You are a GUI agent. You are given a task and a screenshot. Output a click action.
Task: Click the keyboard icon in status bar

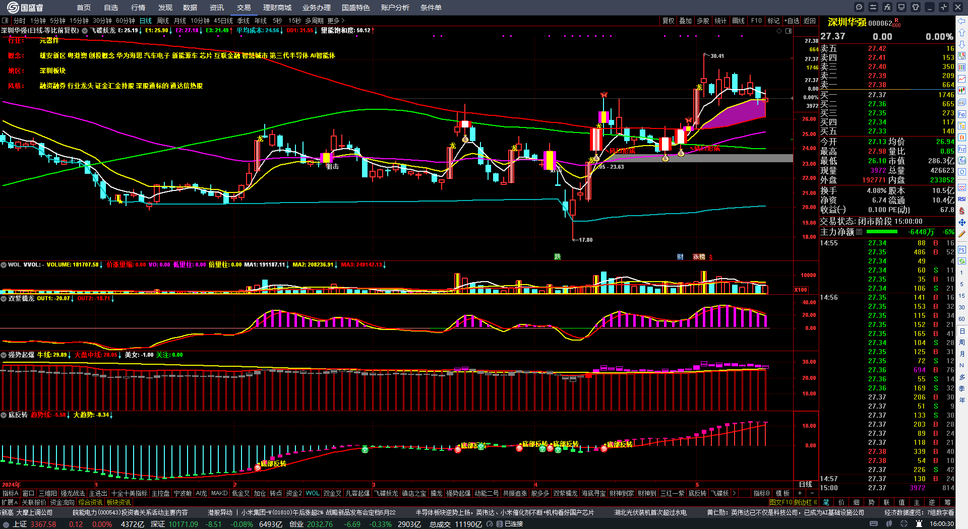tap(874, 524)
